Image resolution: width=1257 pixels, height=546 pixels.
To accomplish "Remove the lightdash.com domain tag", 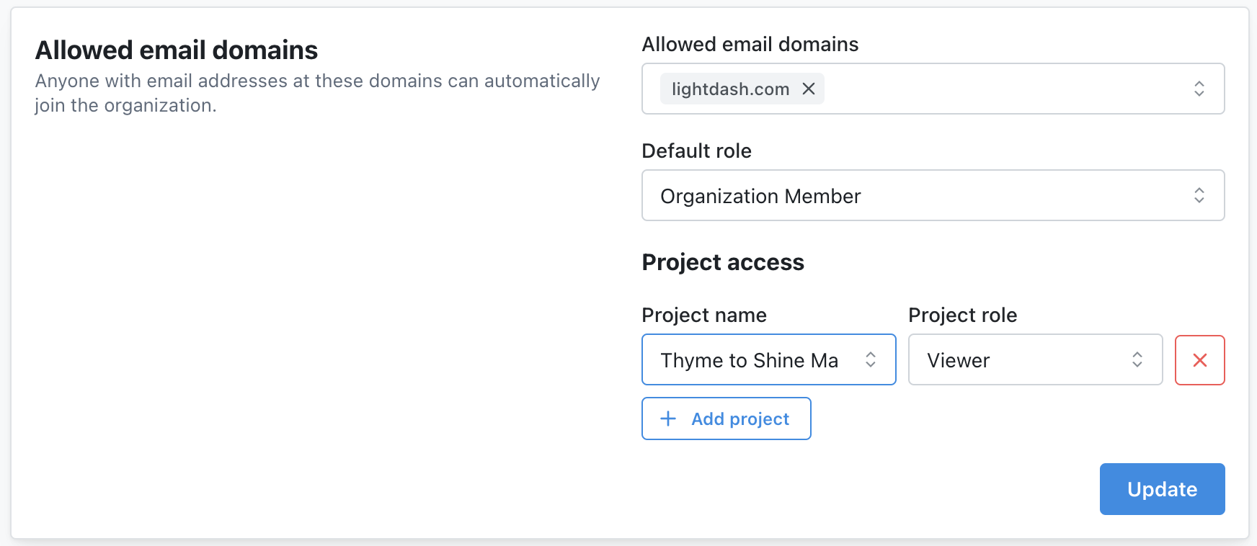I will 809,89.
